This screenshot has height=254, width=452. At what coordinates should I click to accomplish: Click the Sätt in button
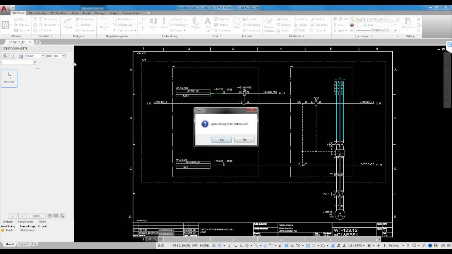click(x=37, y=216)
